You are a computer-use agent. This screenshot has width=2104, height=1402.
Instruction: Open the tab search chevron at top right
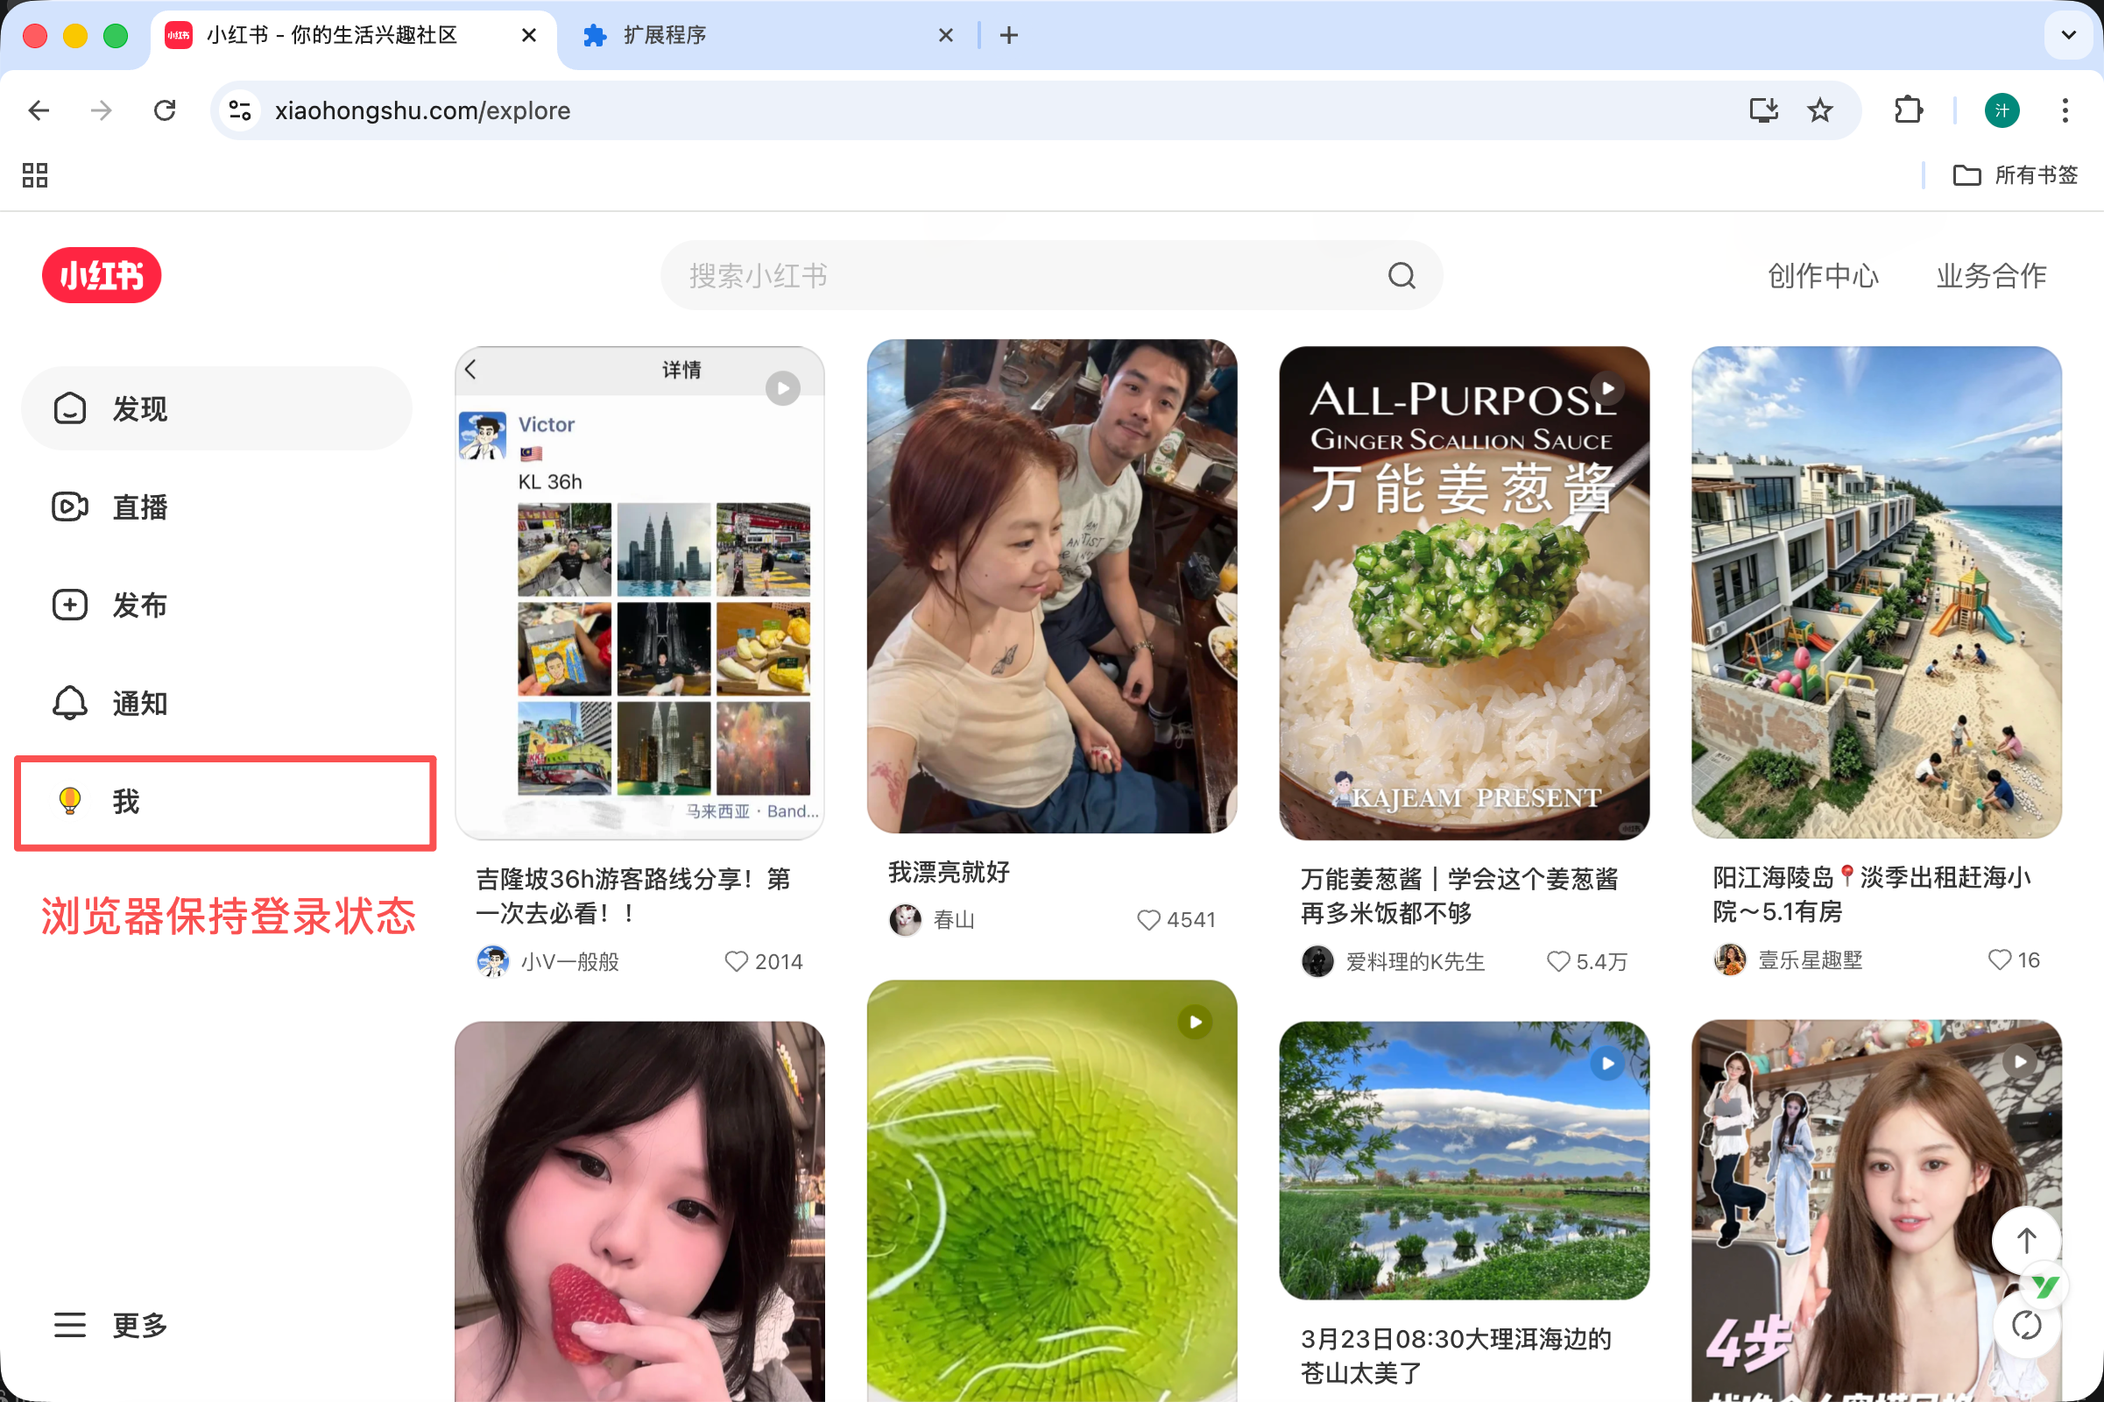click(2067, 35)
